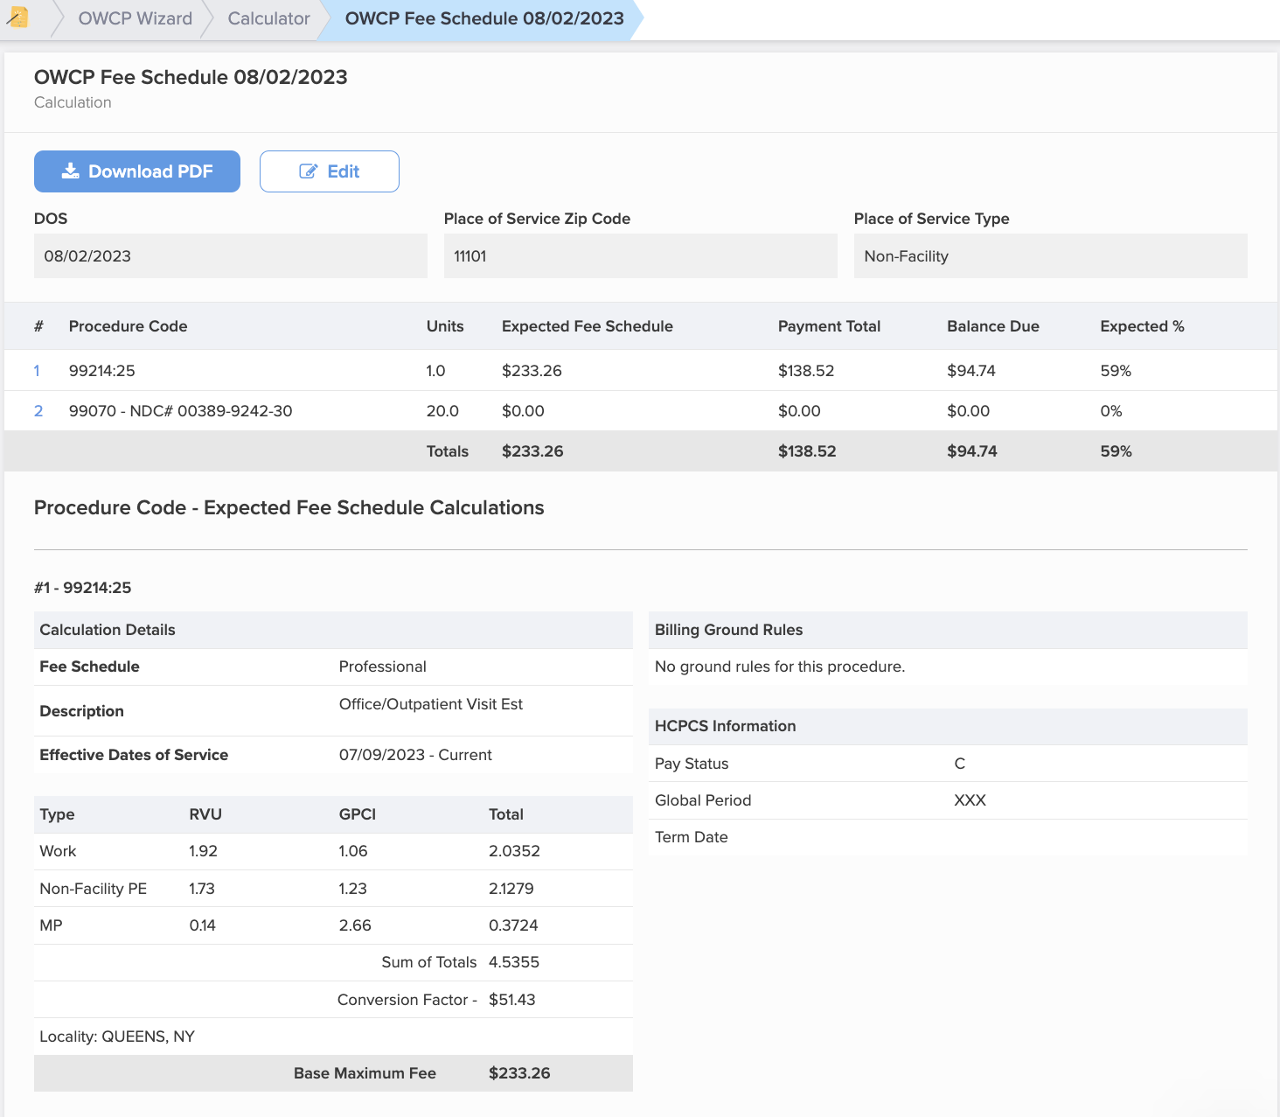This screenshot has width=1280, height=1117.
Task: Click the pencil icon on Edit button
Action: coord(308,171)
